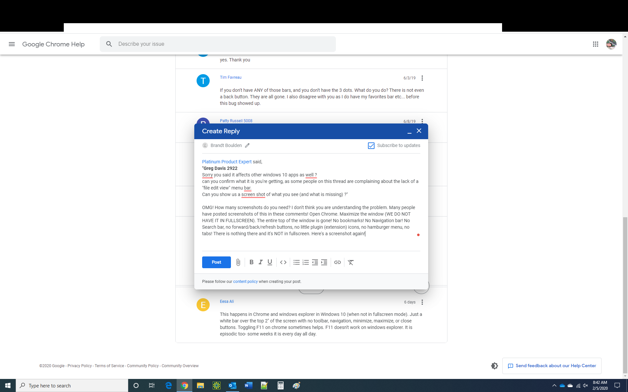Insert a numbered list
This screenshot has height=392, width=628.
tap(305, 262)
